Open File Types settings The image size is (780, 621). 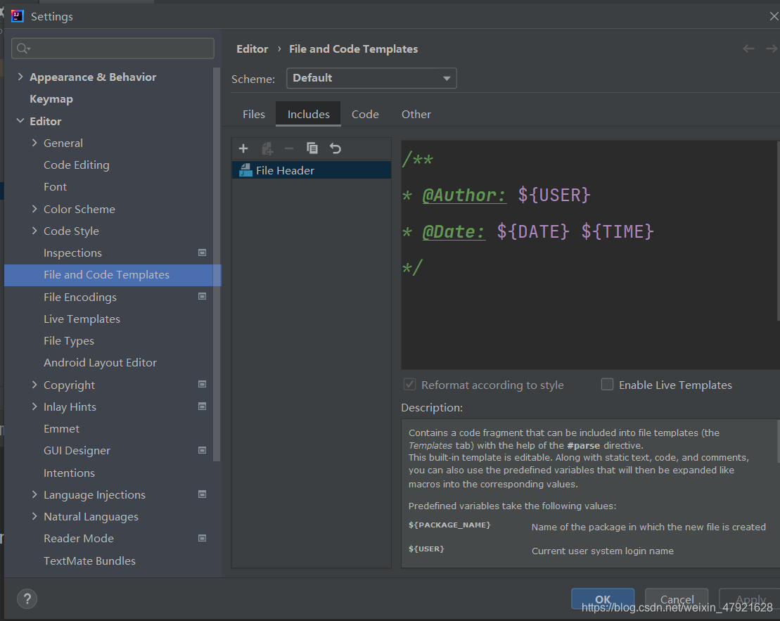(x=69, y=341)
